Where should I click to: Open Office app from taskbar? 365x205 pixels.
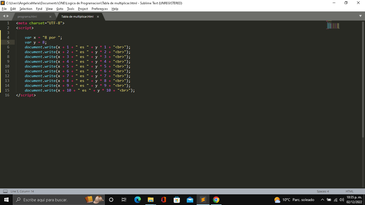[164, 200]
